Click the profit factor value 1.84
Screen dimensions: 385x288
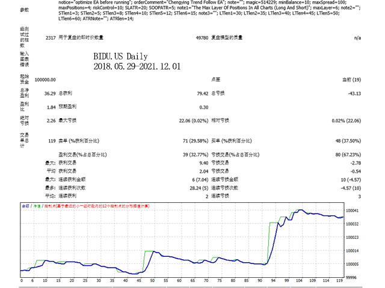tap(51, 107)
